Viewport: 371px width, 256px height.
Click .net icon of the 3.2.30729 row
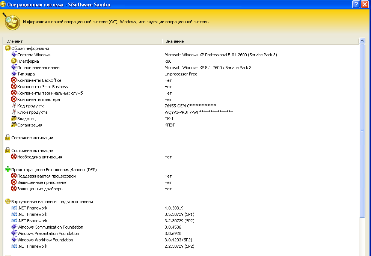[14, 220]
